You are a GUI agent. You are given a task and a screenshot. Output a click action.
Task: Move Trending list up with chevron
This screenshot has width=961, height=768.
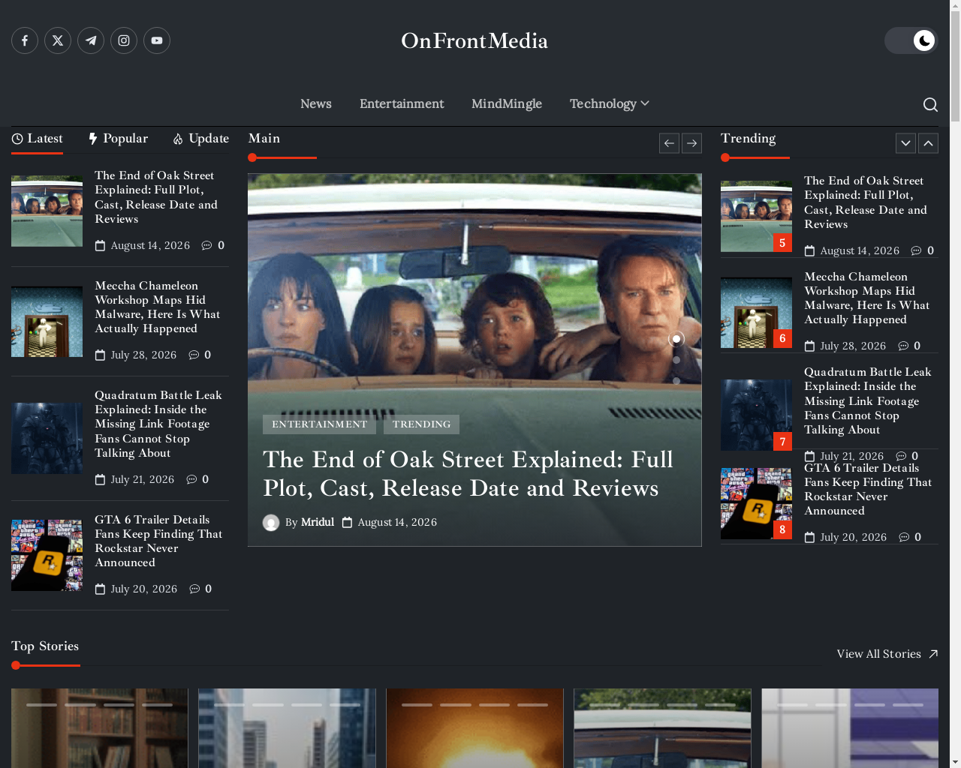(928, 143)
